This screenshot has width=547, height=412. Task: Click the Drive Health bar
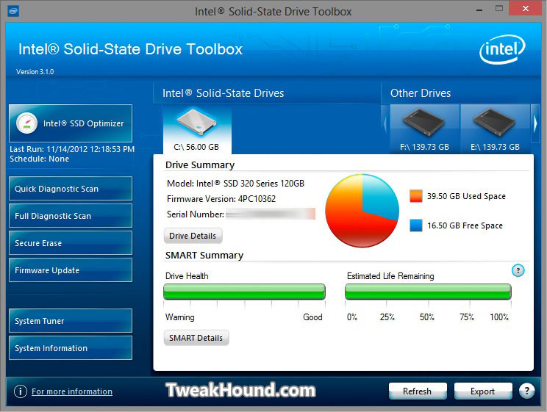point(244,292)
